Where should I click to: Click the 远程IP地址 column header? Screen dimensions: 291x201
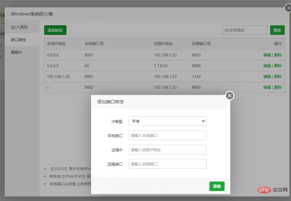click(x=163, y=44)
